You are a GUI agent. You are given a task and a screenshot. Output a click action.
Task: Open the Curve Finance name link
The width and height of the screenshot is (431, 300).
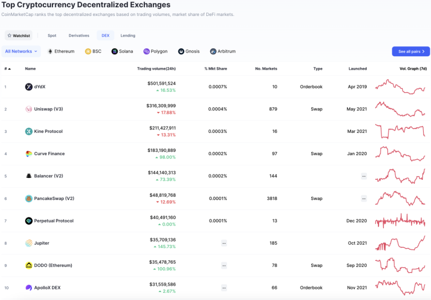click(x=50, y=154)
